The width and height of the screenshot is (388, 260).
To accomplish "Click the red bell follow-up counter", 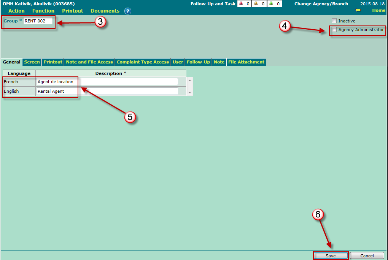I will [244, 4].
